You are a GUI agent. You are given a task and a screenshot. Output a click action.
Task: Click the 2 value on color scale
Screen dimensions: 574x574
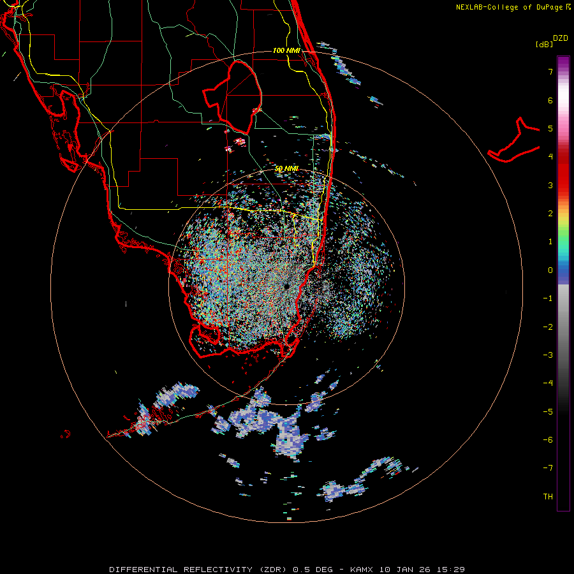tap(550, 214)
